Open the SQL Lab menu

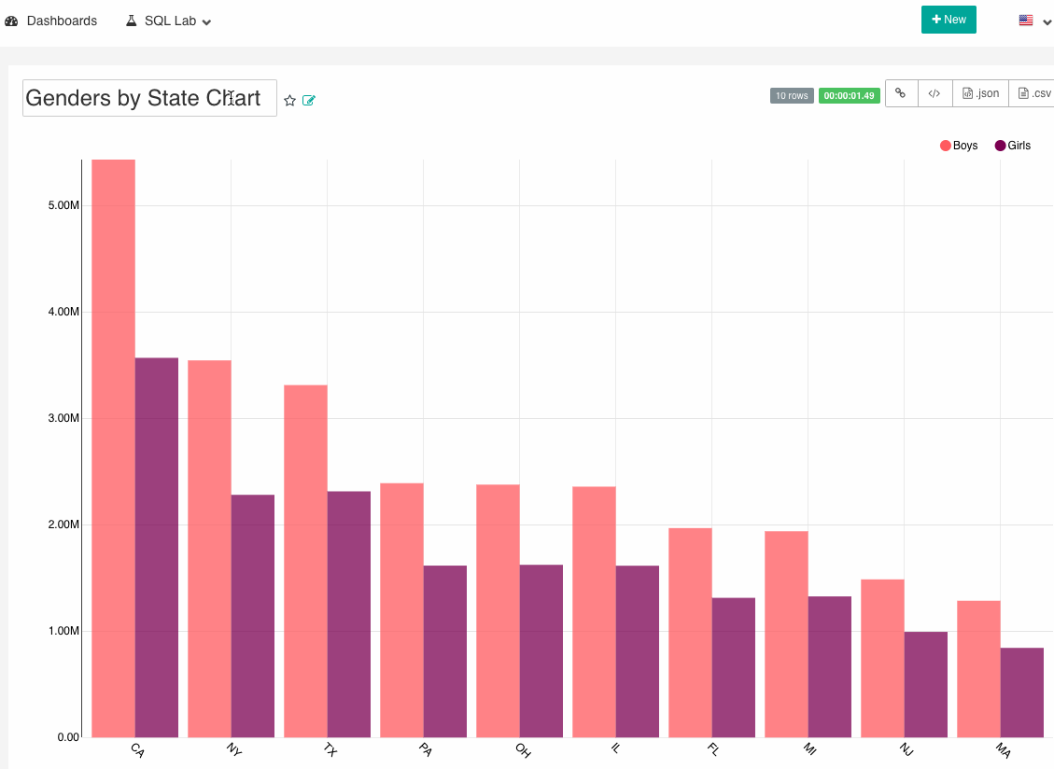[x=169, y=21]
